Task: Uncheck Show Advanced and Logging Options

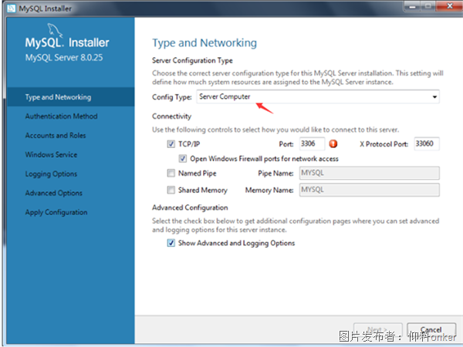Action: click(x=171, y=244)
